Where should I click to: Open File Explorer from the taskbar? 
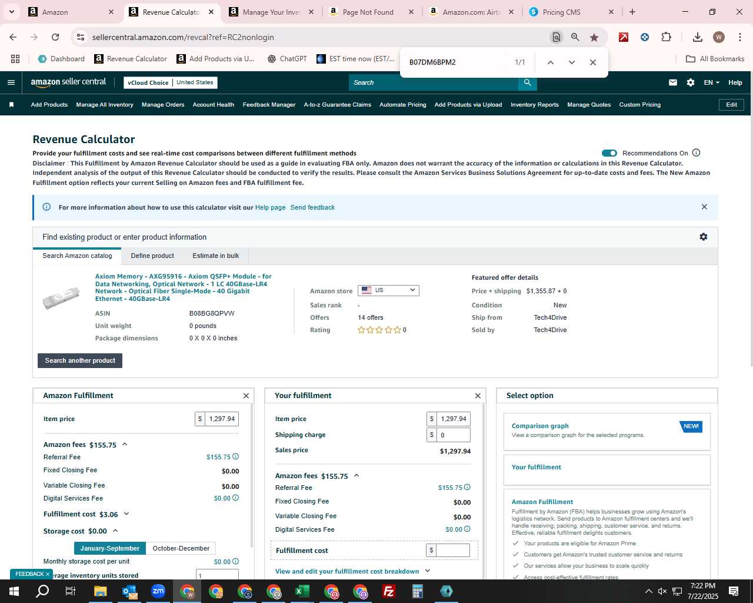pos(101,591)
